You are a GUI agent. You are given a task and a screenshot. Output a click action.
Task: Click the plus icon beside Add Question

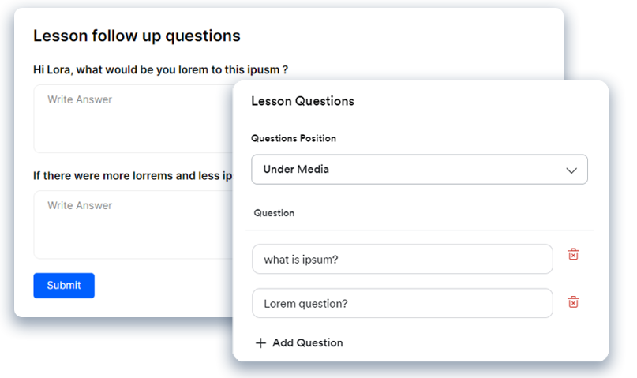point(260,343)
